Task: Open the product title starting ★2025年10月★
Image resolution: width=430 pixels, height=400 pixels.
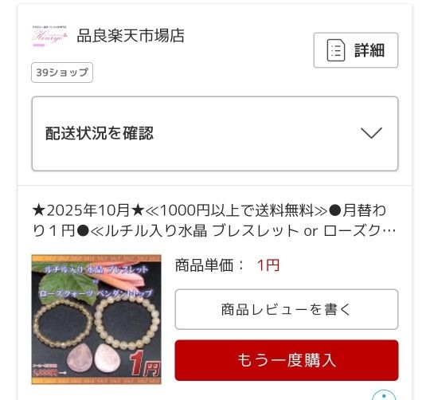Action: (214, 221)
